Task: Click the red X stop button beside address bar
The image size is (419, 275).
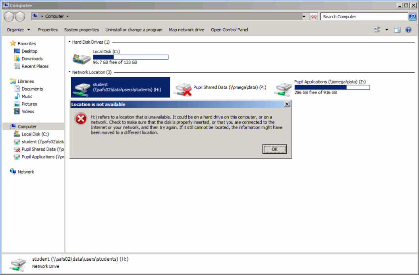Action: pos(314,17)
